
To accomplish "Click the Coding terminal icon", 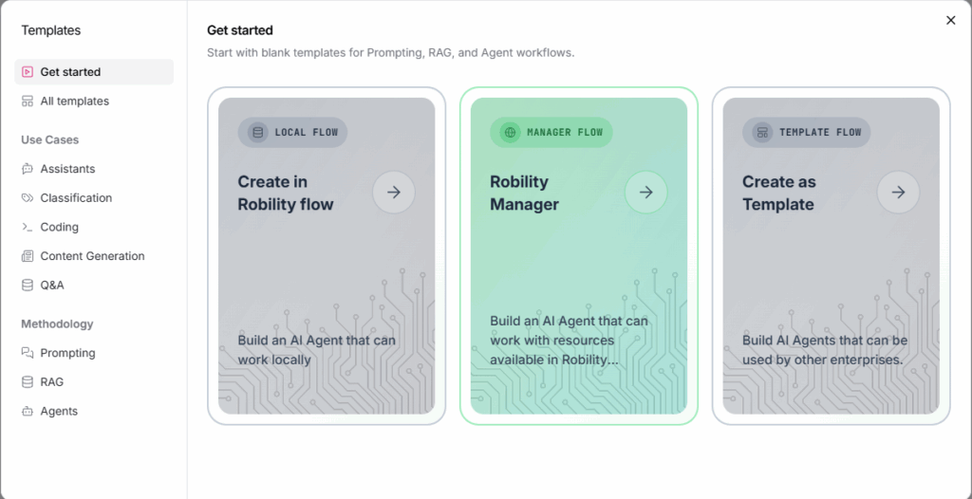I will point(28,228).
